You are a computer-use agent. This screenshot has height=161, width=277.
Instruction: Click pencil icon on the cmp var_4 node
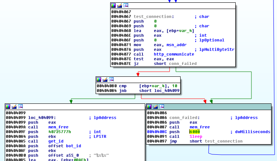(x=105, y=80)
